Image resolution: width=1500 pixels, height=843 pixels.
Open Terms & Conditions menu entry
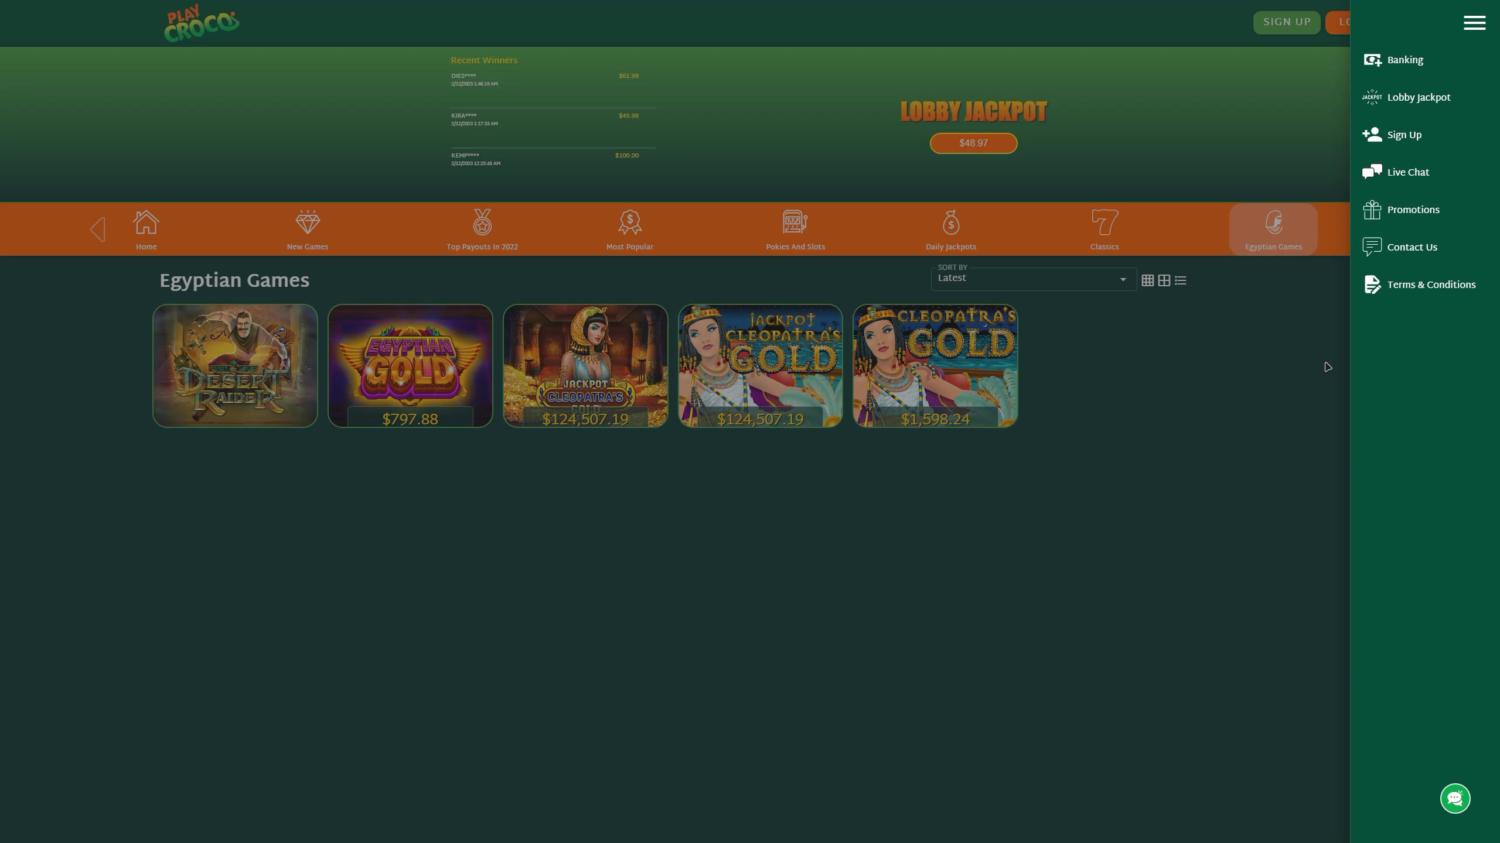pyautogui.click(x=1431, y=285)
